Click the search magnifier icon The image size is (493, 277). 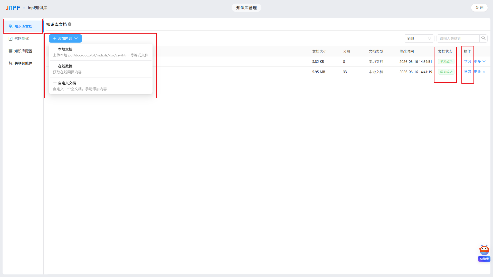click(x=483, y=38)
